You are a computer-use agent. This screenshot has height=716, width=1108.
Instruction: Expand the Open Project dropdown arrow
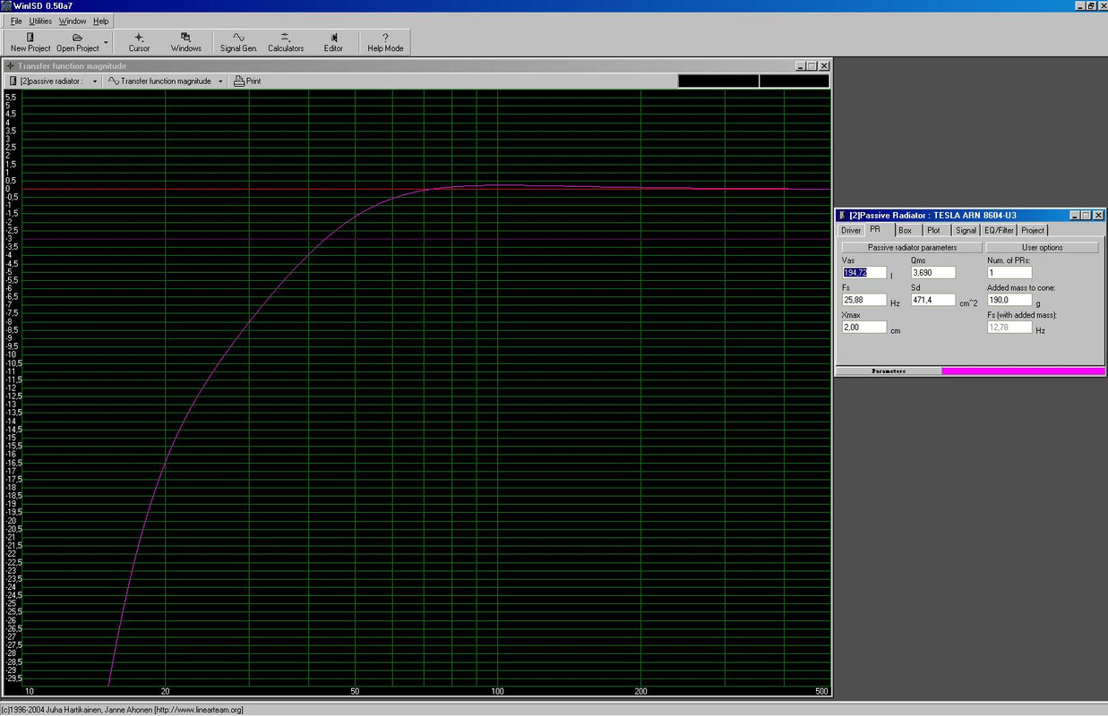(106, 42)
